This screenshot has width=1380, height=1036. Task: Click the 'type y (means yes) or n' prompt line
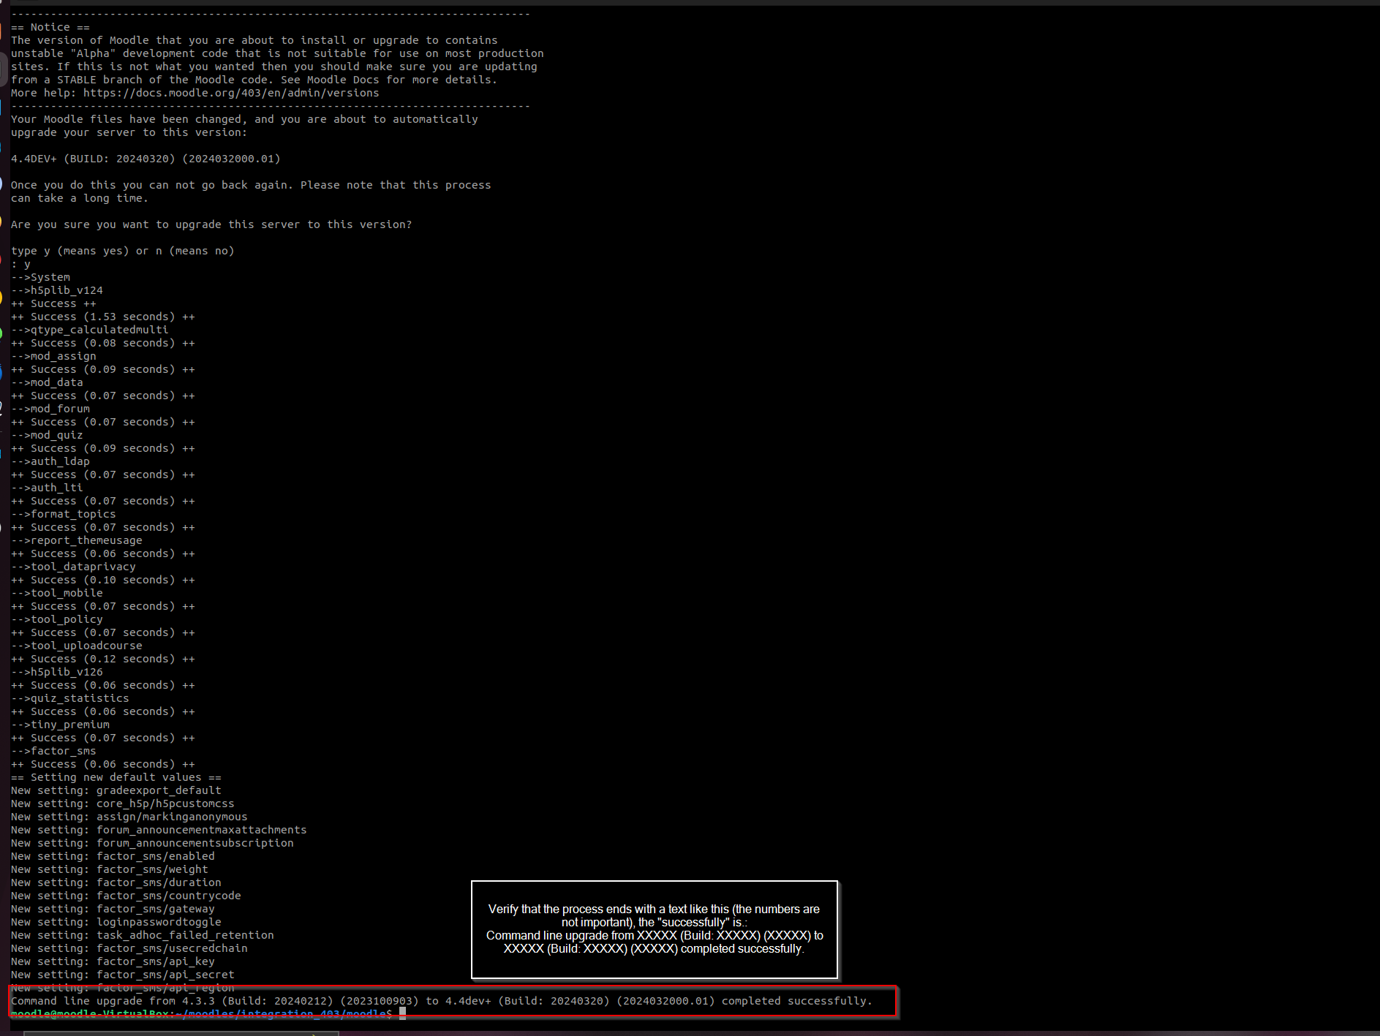(x=123, y=251)
